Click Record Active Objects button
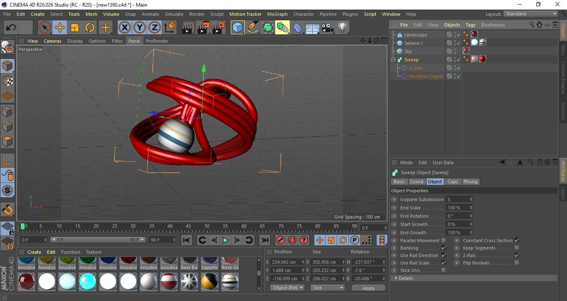Screen dimensions: 567x301 point(281,240)
